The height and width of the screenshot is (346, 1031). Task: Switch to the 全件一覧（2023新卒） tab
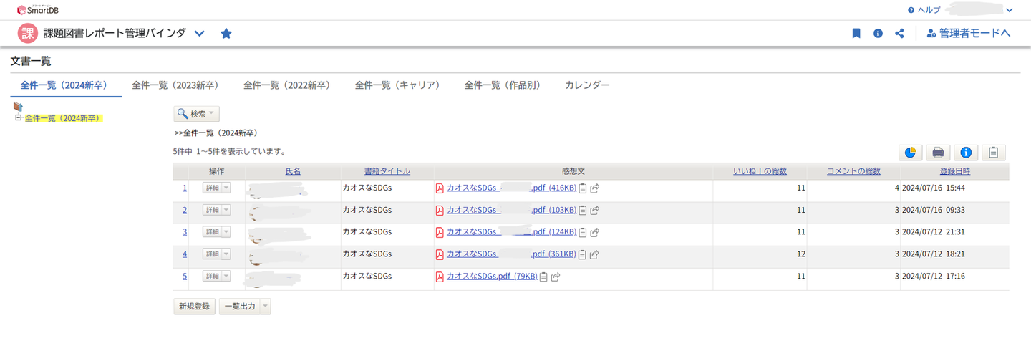175,85
